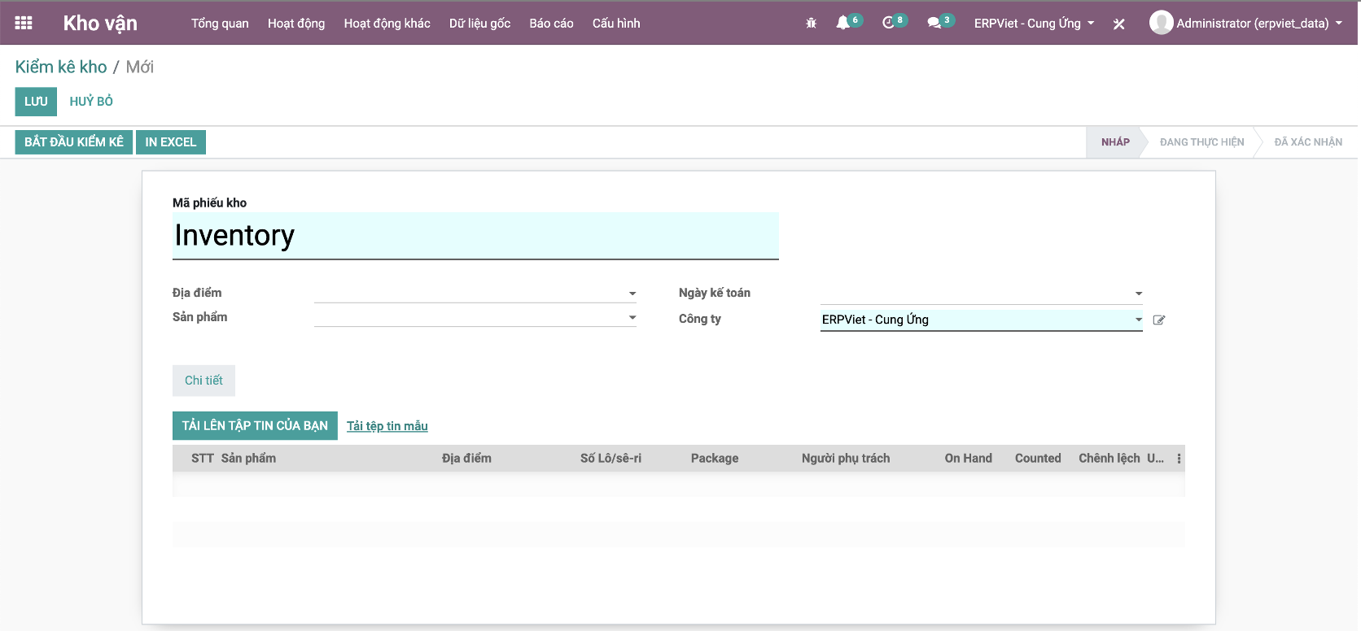Sort by Địa điểm column header
Viewport: 1361px width, 631px height.
(x=466, y=459)
